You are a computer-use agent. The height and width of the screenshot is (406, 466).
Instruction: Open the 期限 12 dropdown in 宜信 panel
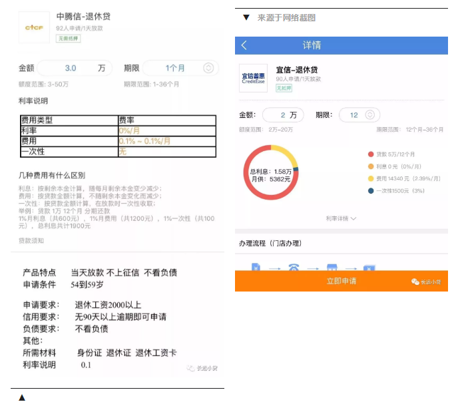359,115
